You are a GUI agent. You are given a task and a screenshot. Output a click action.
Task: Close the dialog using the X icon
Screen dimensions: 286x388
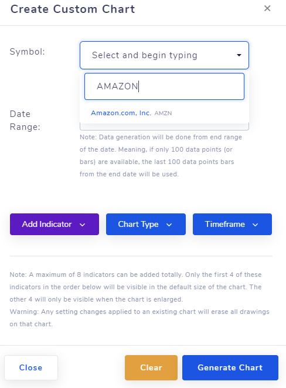(x=267, y=8)
